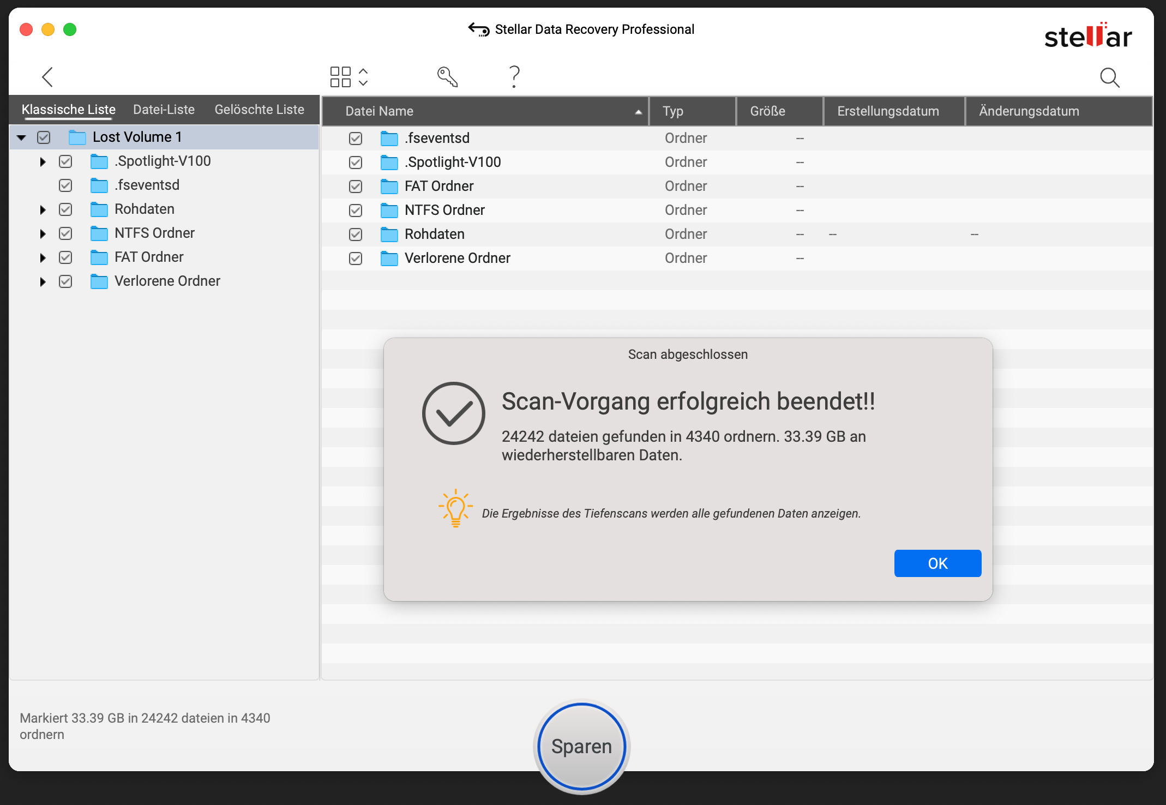Click the Datei Name sort arrow
This screenshot has height=805, width=1166.
click(x=638, y=112)
